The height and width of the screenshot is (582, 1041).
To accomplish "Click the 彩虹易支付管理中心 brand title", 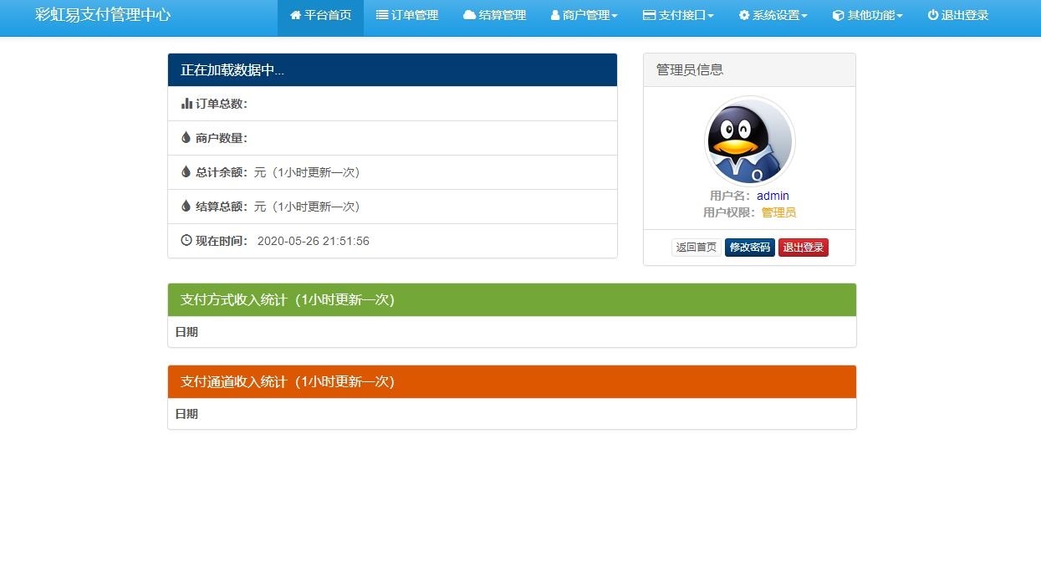I will [x=103, y=15].
